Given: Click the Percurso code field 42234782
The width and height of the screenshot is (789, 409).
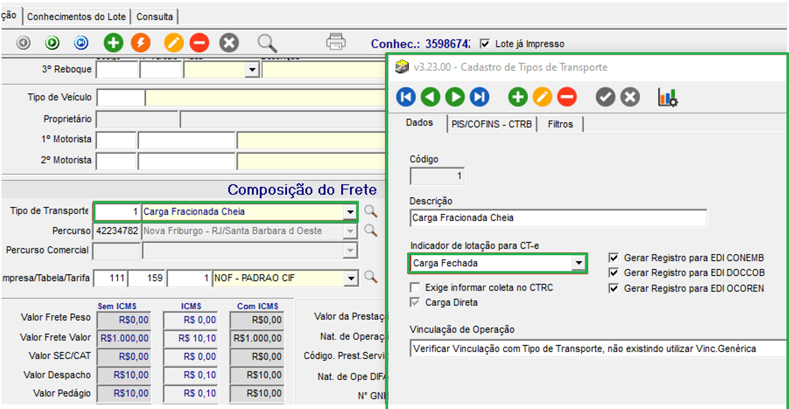Looking at the screenshot, I should [x=117, y=231].
